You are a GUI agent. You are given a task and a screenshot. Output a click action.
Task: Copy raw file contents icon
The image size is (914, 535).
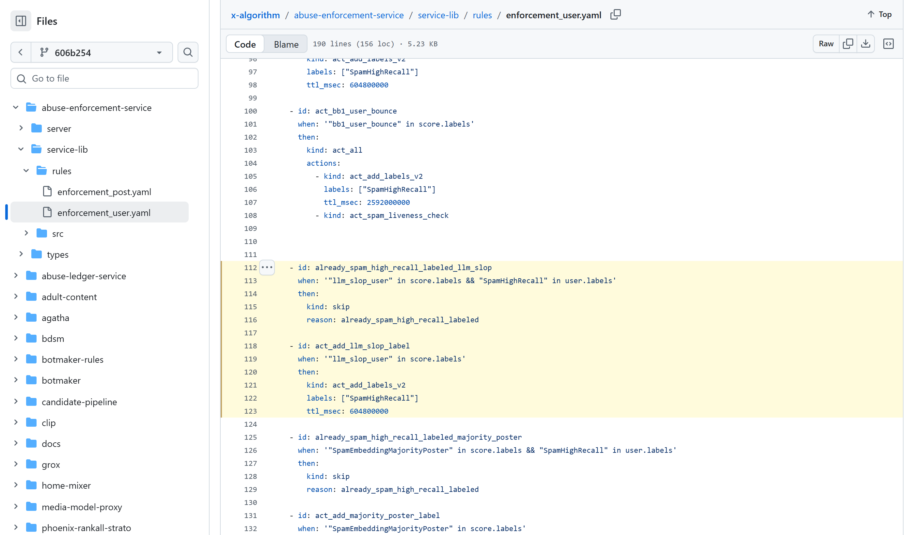848,44
